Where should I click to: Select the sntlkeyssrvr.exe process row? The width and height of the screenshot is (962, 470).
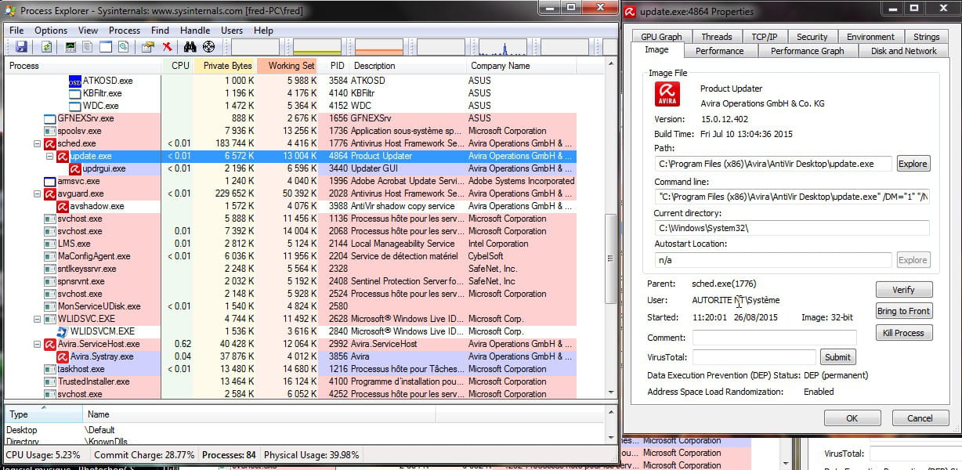click(291, 269)
